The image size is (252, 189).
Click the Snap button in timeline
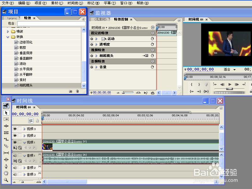(x=31, y=121)
